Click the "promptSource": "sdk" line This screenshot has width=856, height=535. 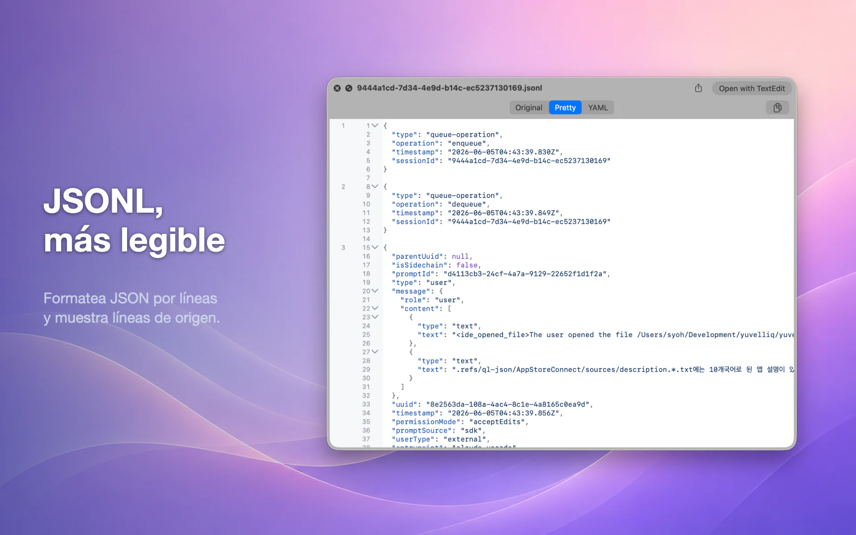438,430
